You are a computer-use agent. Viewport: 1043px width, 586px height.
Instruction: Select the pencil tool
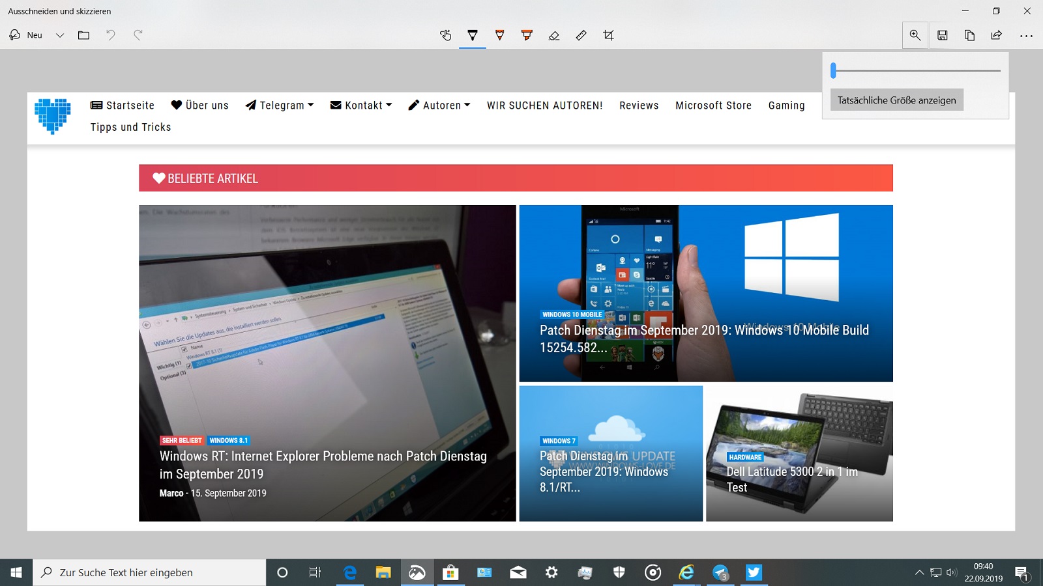tap(500, 35)
